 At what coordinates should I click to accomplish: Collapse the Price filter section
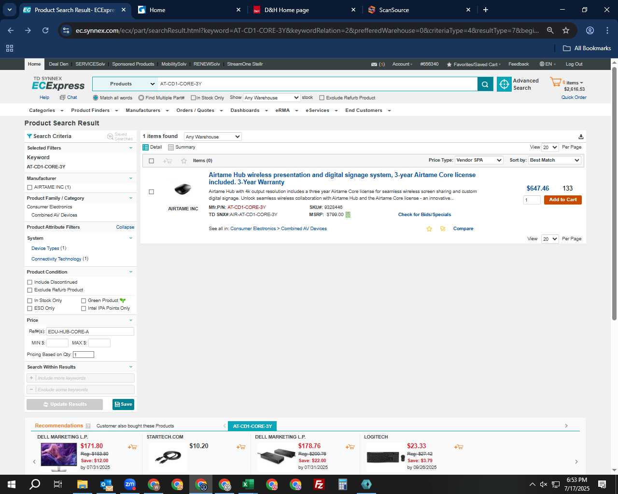click(x=130, y=320)
